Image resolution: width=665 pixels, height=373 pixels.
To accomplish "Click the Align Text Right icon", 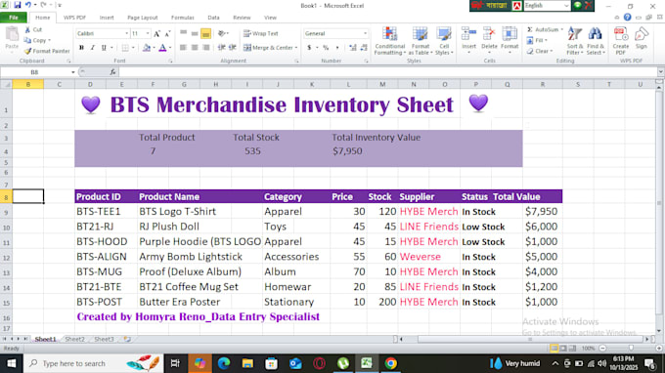I will (x=205, y=48).
